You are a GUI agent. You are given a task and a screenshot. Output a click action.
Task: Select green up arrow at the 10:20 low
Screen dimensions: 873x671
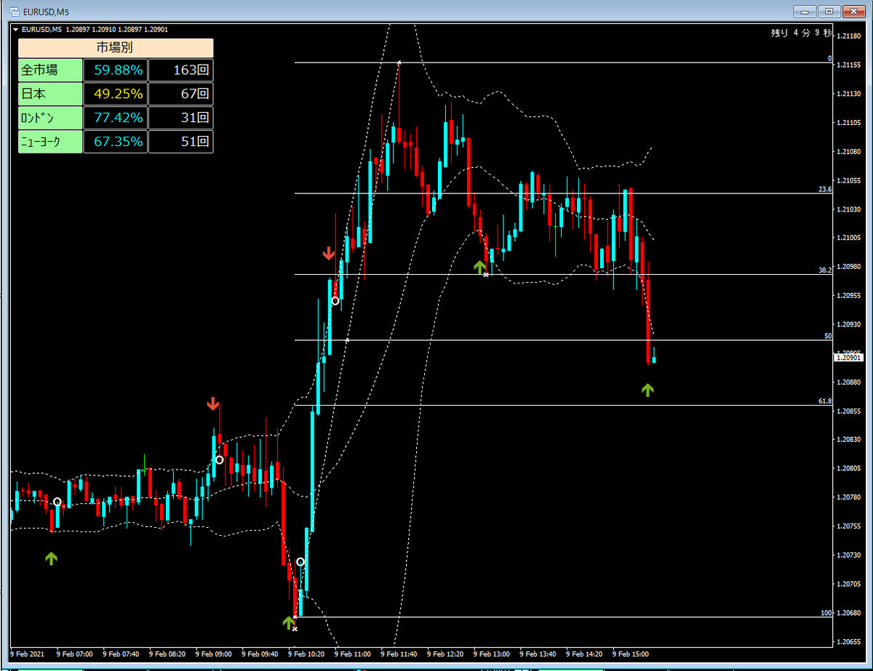tap(289, 622)
